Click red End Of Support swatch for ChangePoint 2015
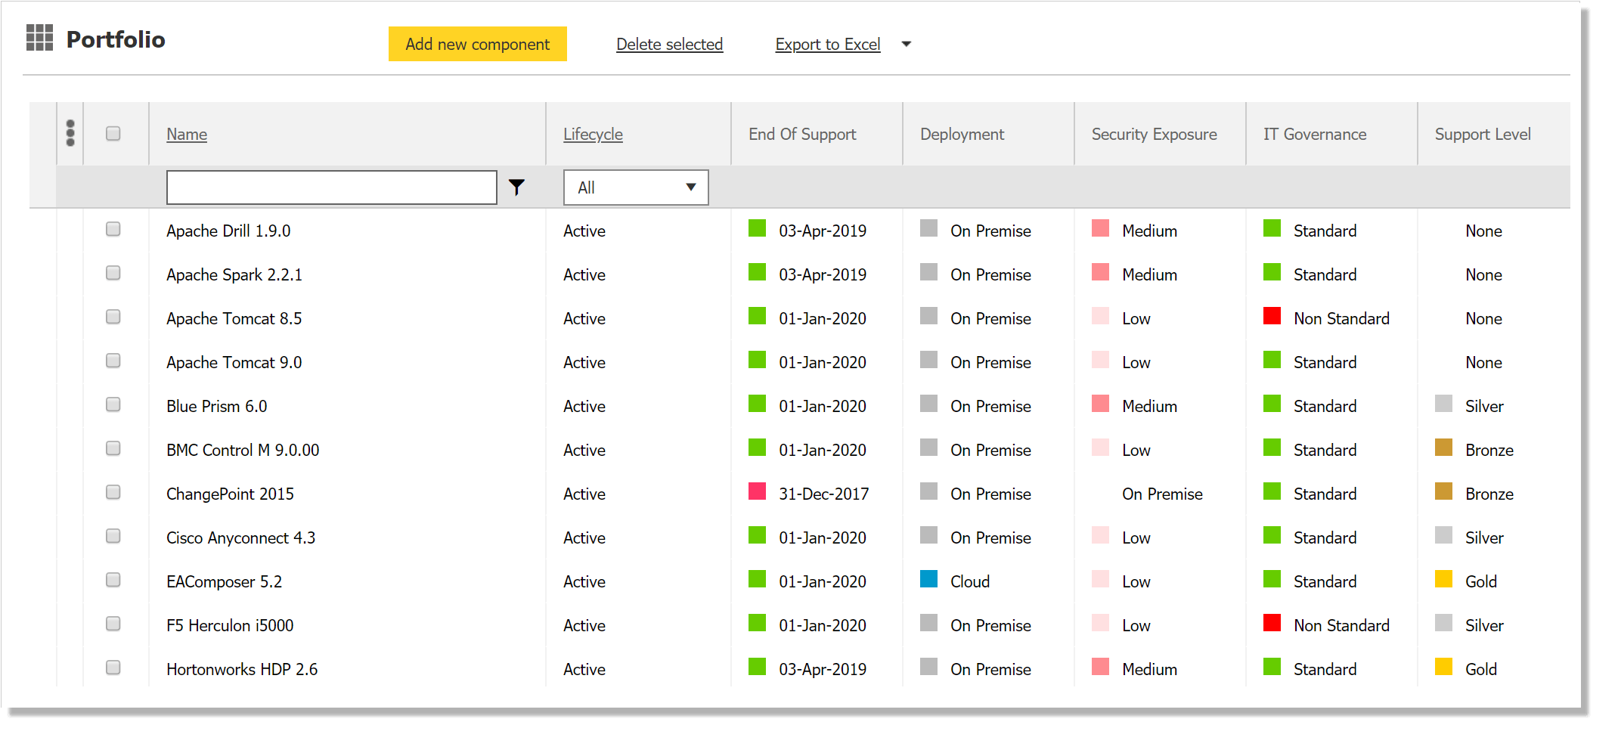 [x=757, y=491]
